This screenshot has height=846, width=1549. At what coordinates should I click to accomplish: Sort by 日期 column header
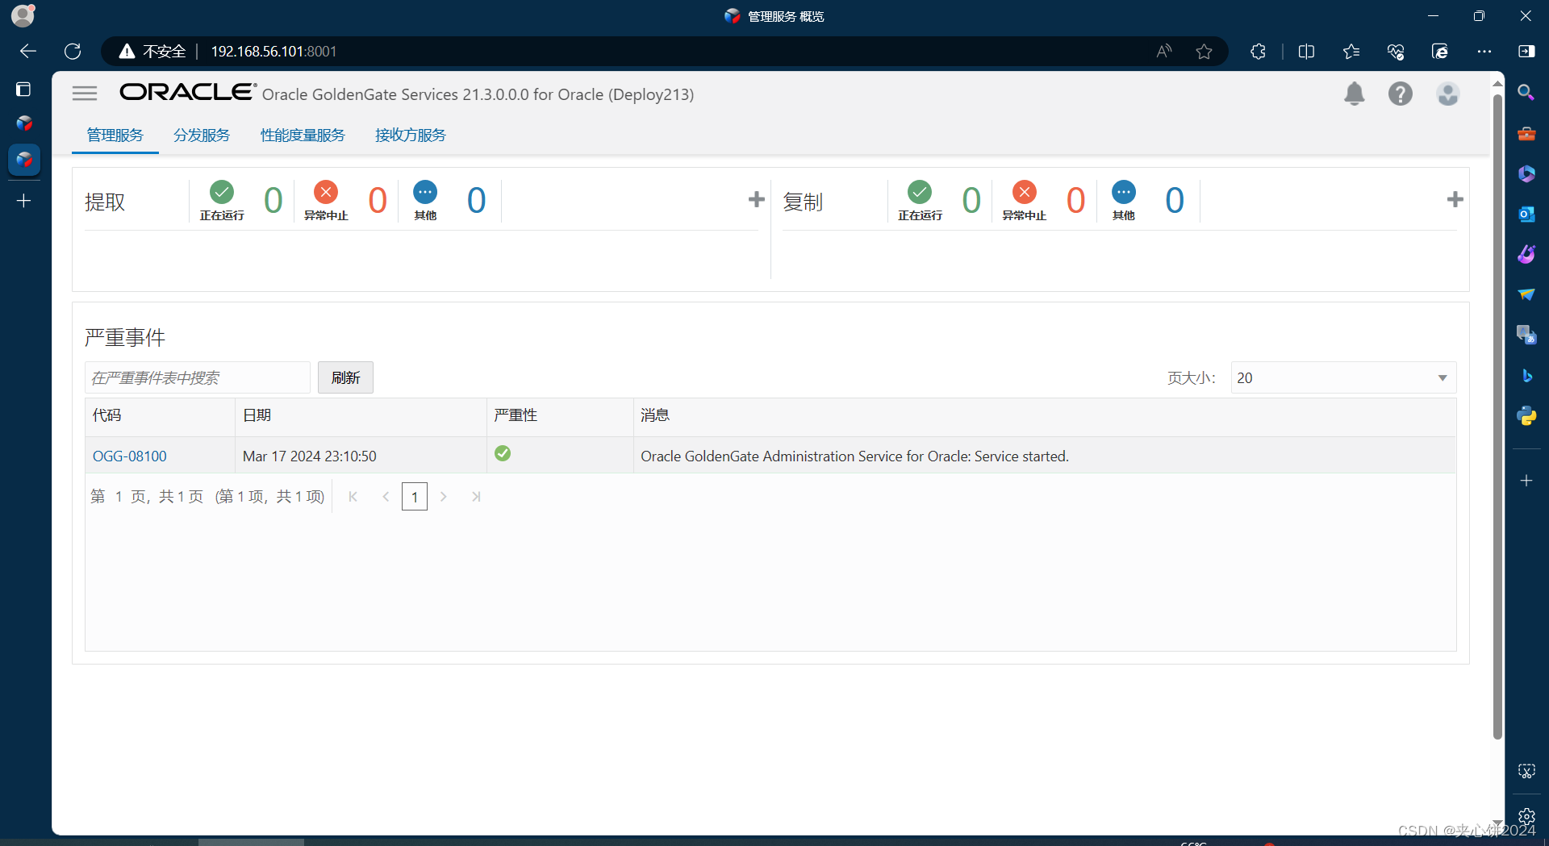click(x=361, y=416)
